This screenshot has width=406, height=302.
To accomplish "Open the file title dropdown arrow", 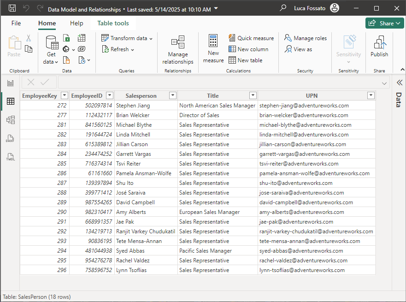I will point(216,9).
